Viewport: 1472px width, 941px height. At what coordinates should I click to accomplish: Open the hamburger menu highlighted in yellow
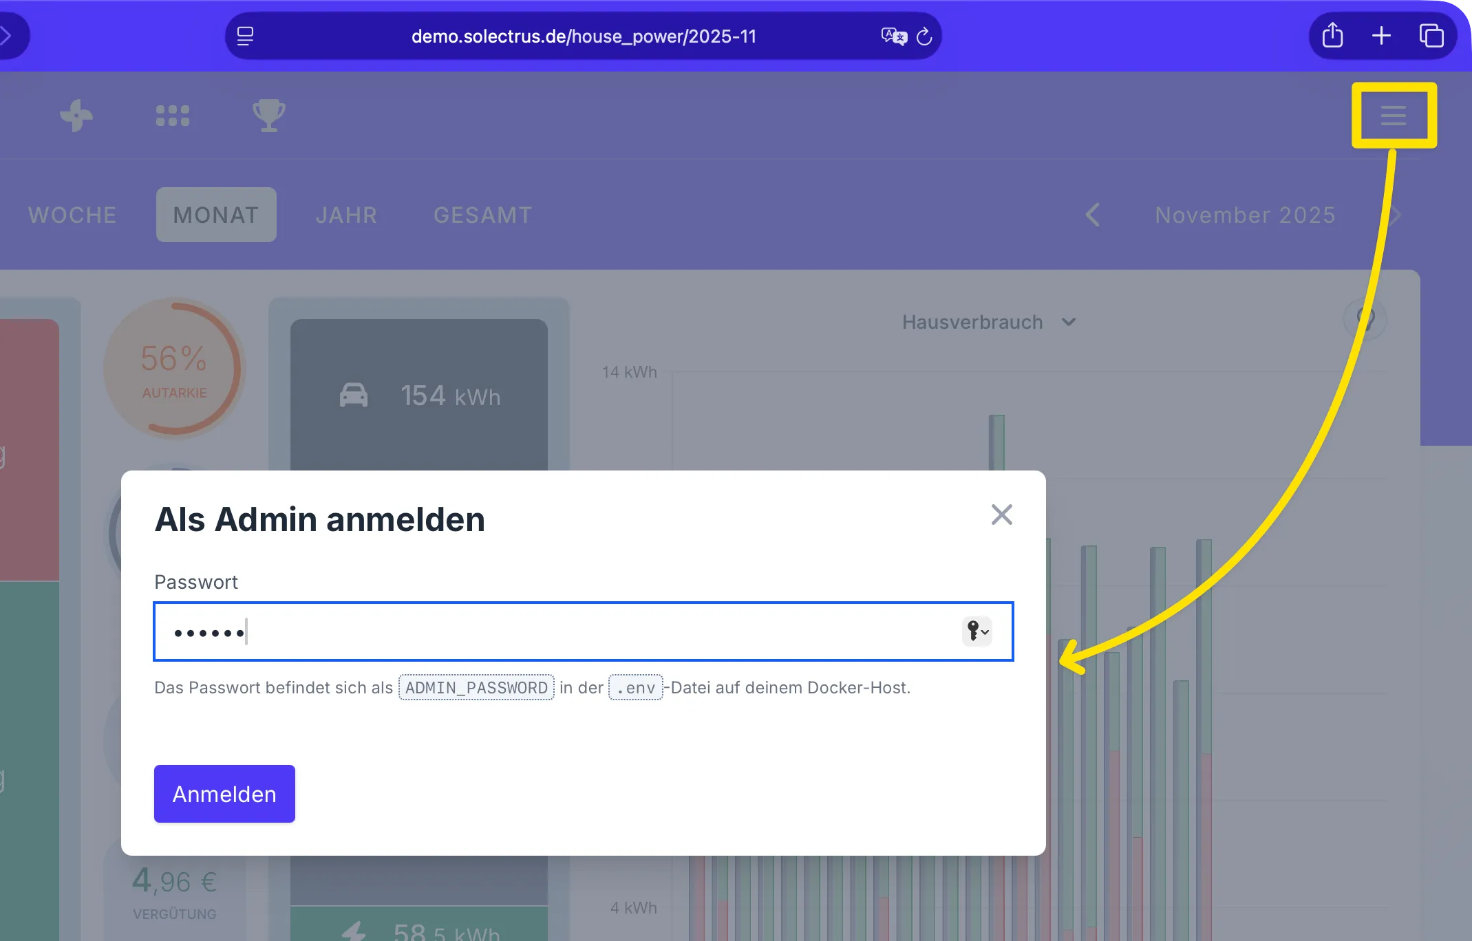point(1394,116)
